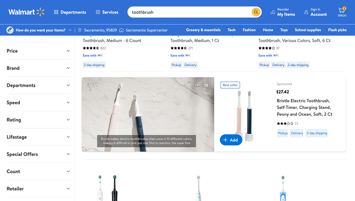This screenshot has height=201, width=355.
Task: Open Sign In Account
Action: (x=315, y=12)
